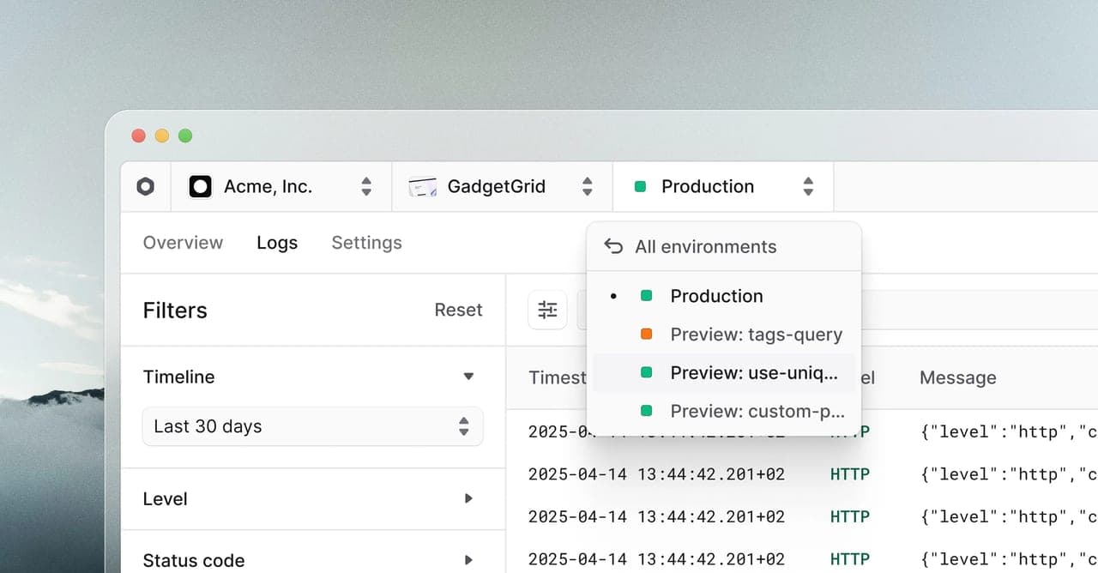Reset all filters
1098x573 pixels.
tap(458, 310)
